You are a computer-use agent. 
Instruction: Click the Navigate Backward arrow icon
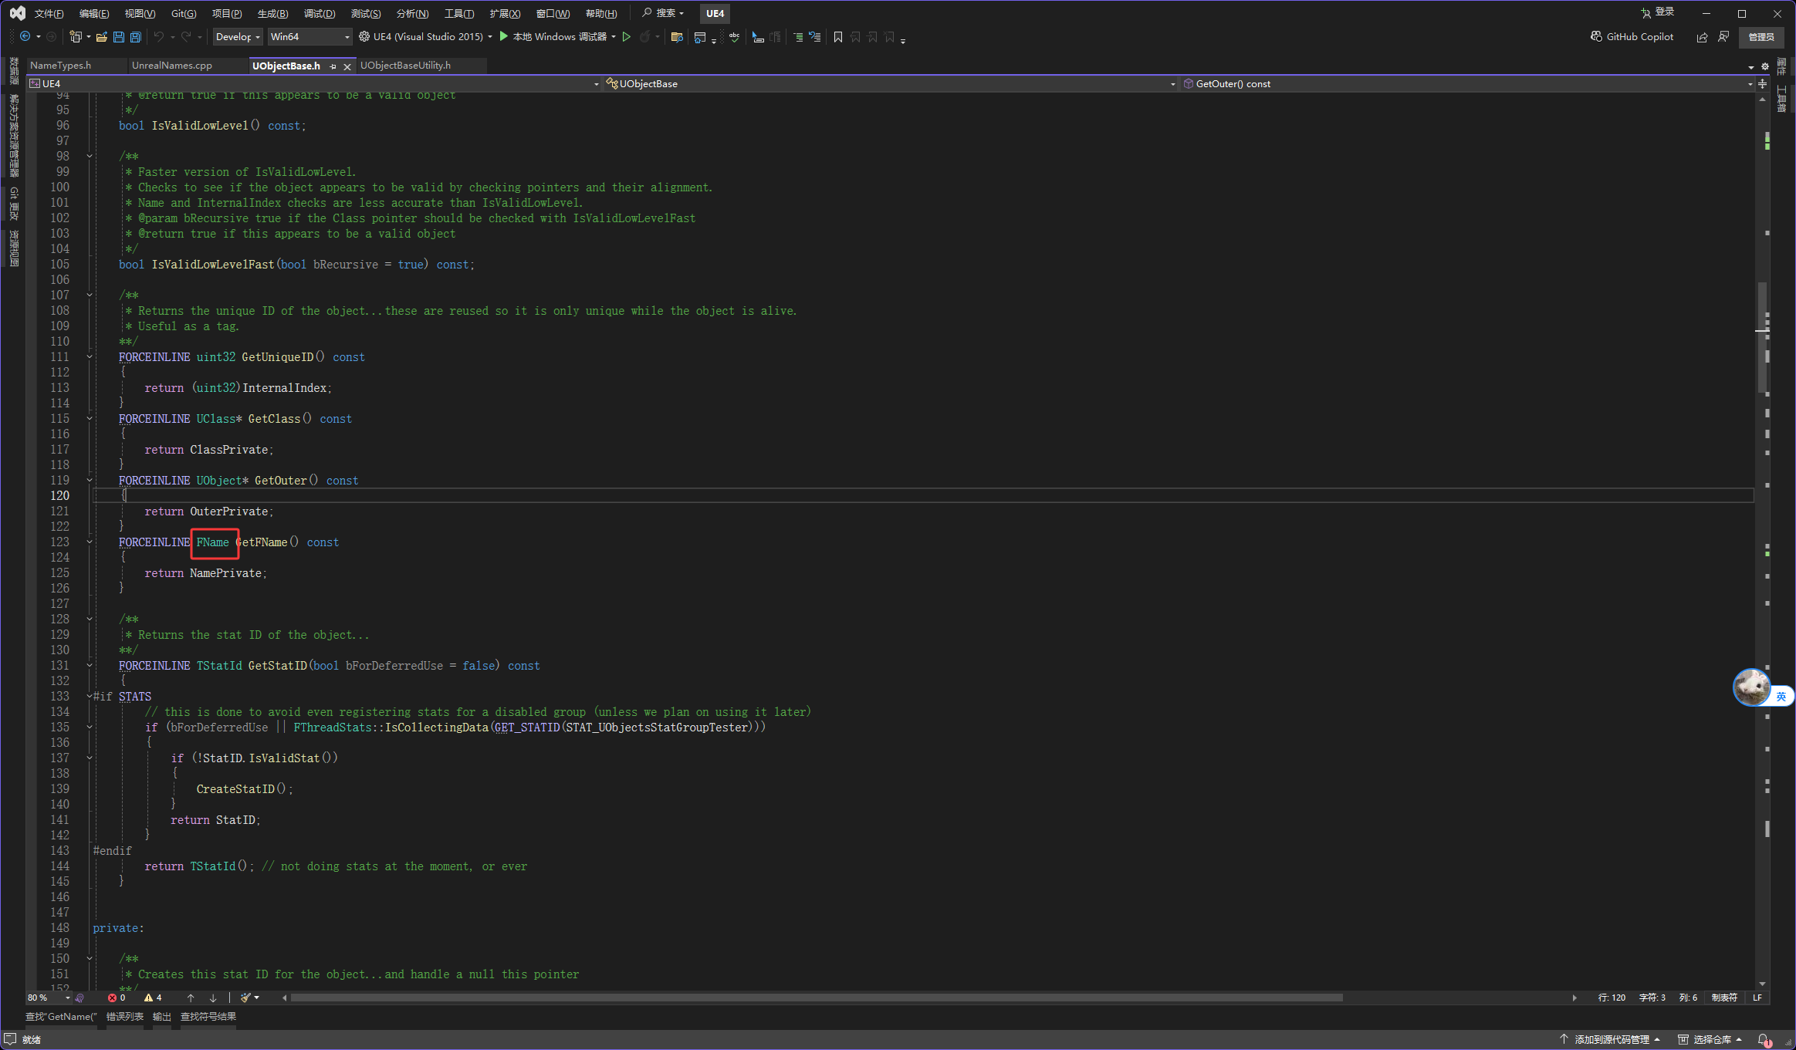[x=25, y=37]
